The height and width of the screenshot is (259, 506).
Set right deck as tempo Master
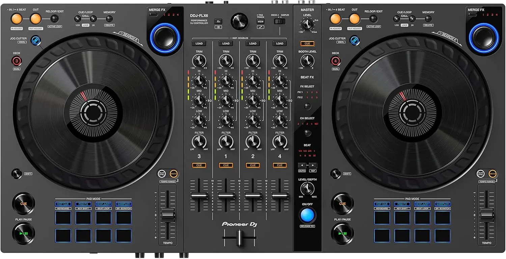(x=492, y=174)
